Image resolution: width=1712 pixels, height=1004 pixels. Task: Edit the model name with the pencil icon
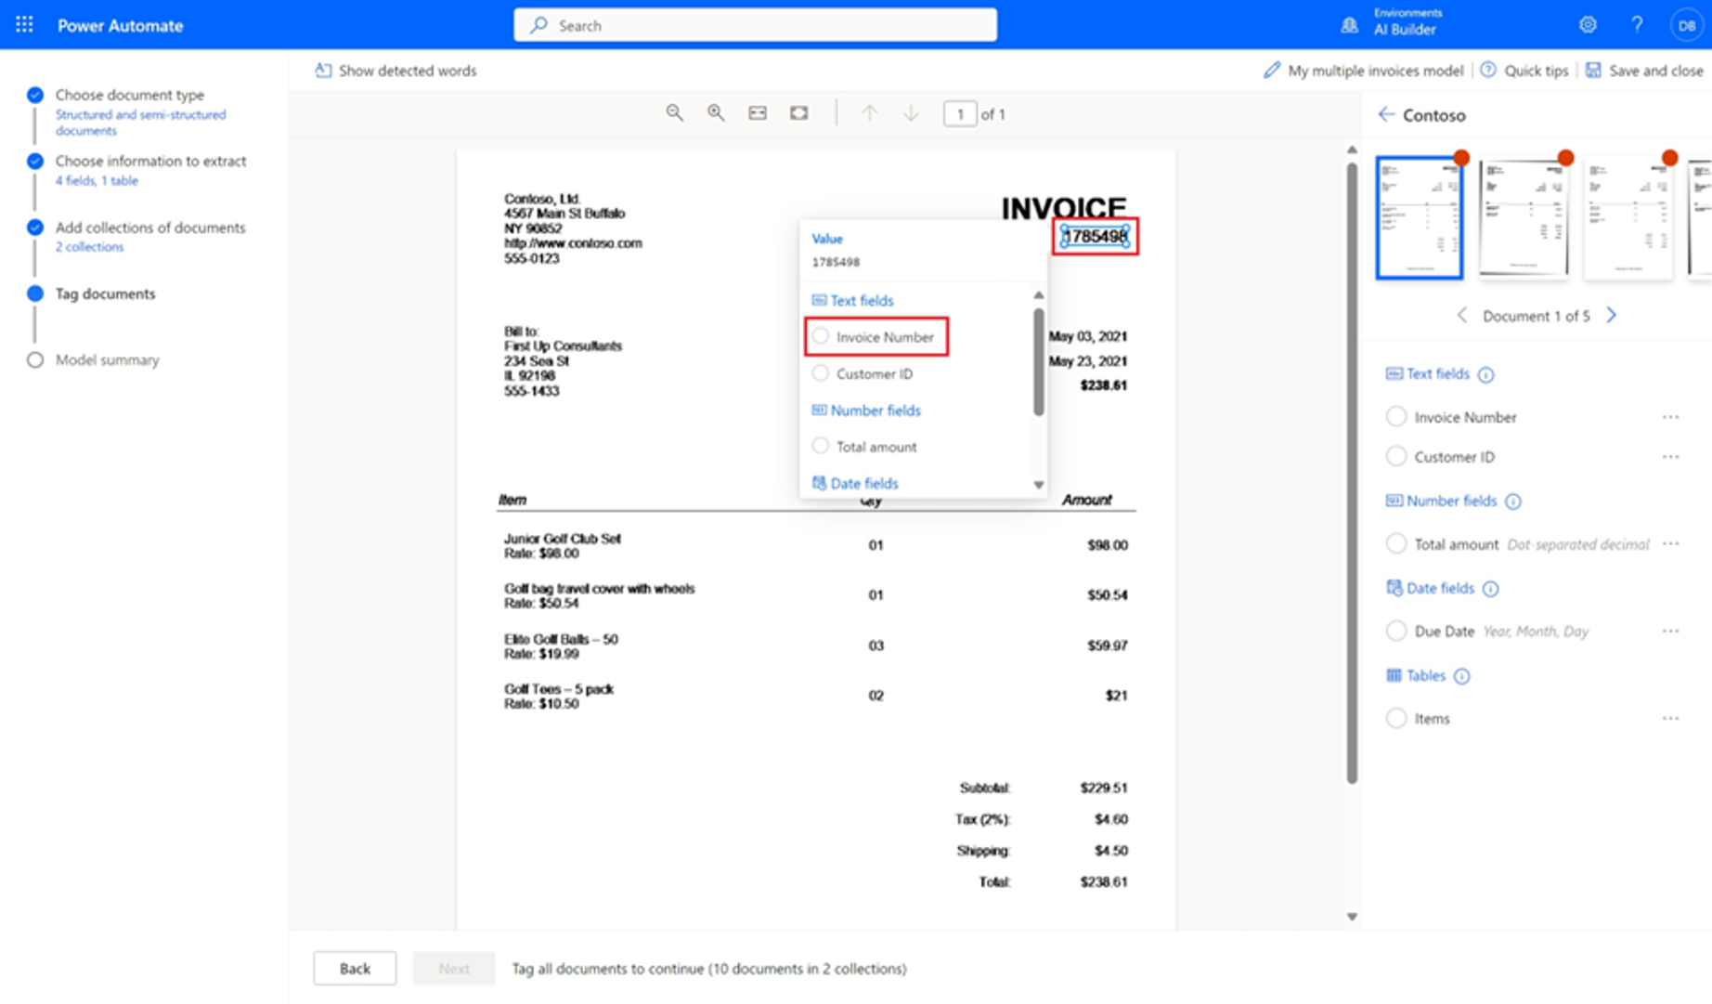click(x=1272, y=70)
